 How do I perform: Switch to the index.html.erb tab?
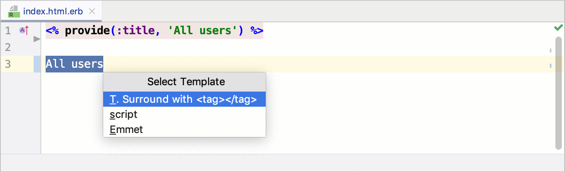click(53, 11)
